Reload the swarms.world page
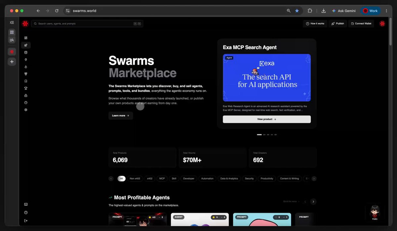This screenshot has height=231, width=397. [57, 11]
